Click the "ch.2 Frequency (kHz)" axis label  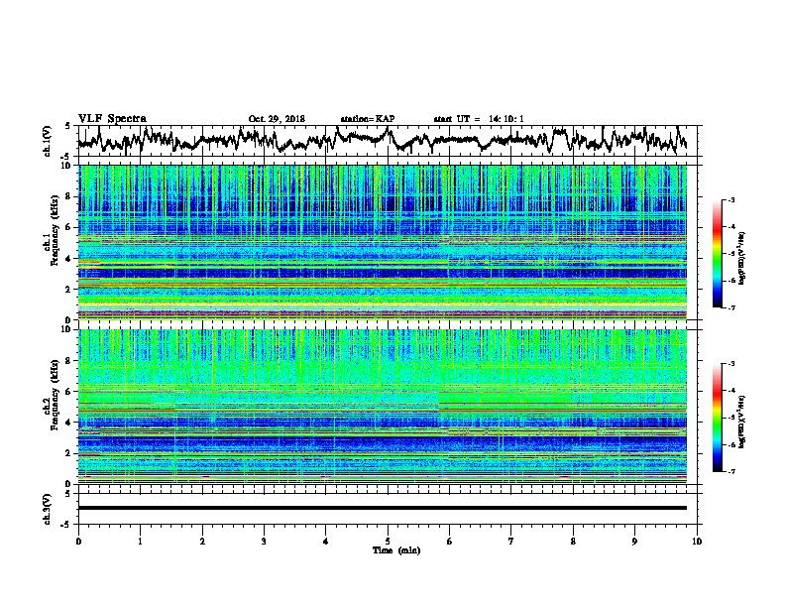(52, 395)
